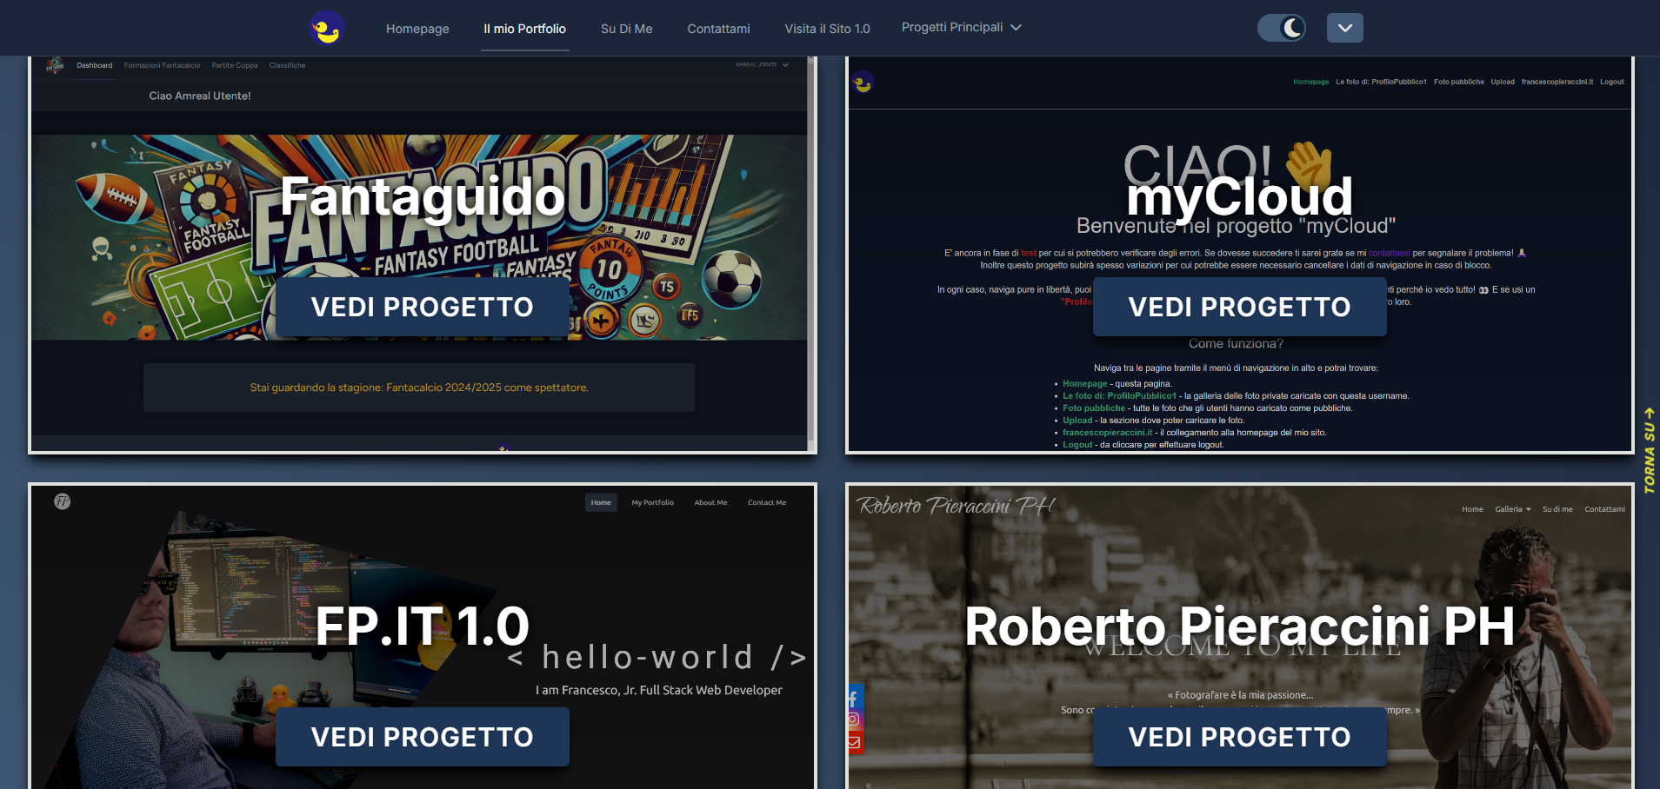Go to Homepage in the navbar
The image size is (1660, 789).
click(x=417, y=29)
